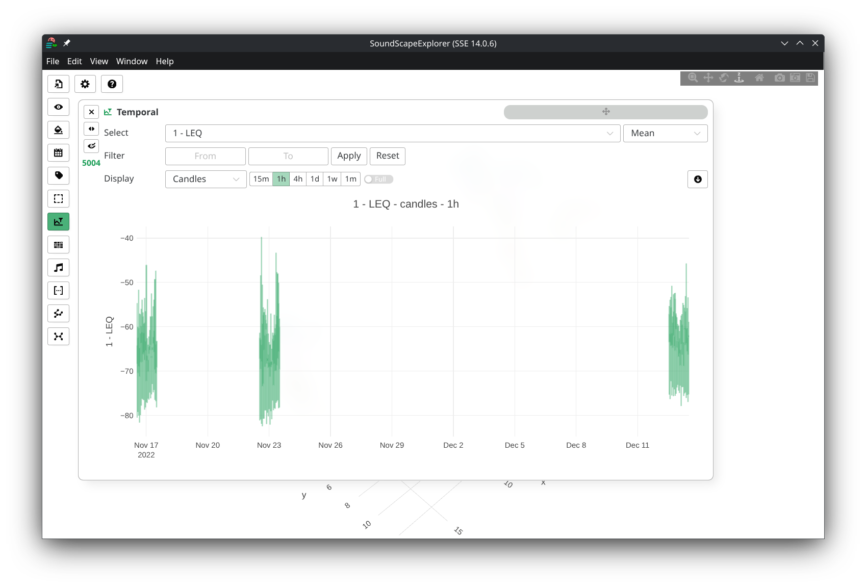
Task: Toggle the eye visibility panel in sidebar
Action: pyautogui.click(x=59, y=107)
